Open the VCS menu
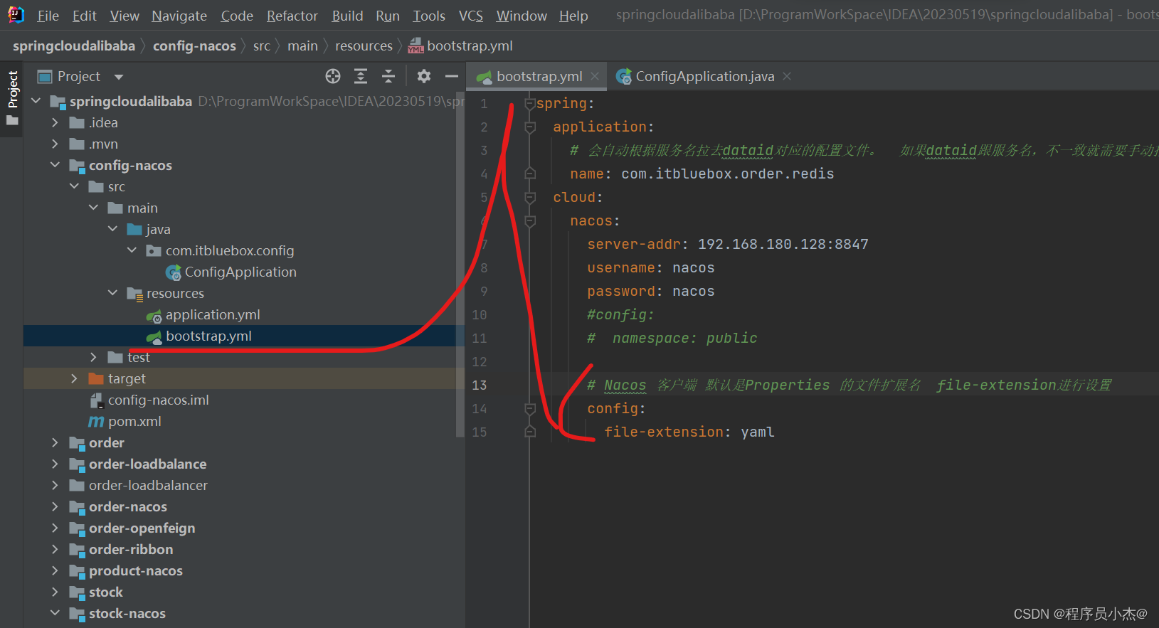 point(470,16)
